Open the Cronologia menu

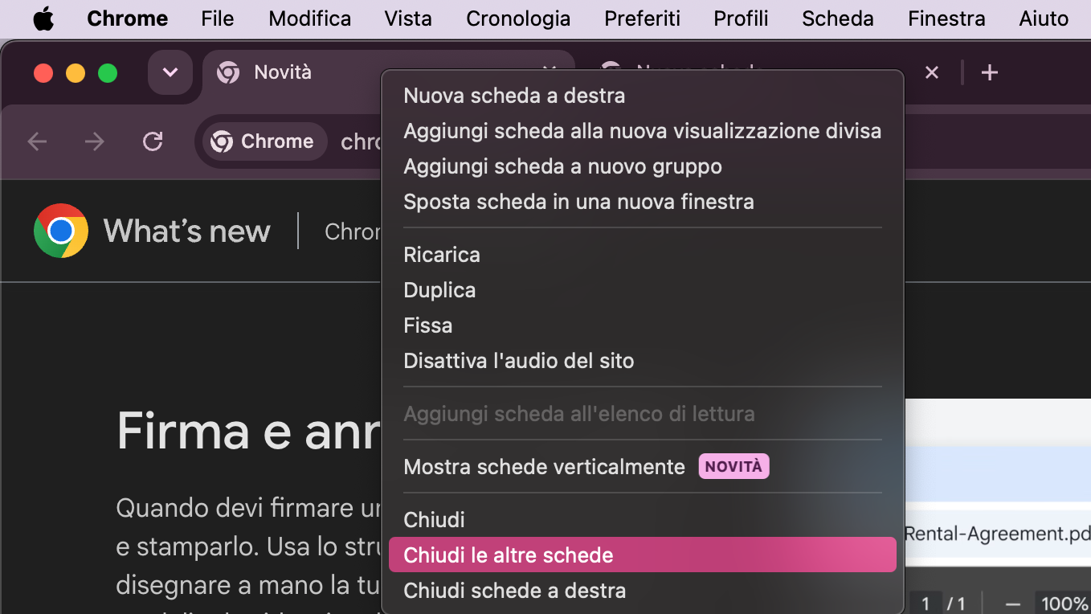[518, 18]
